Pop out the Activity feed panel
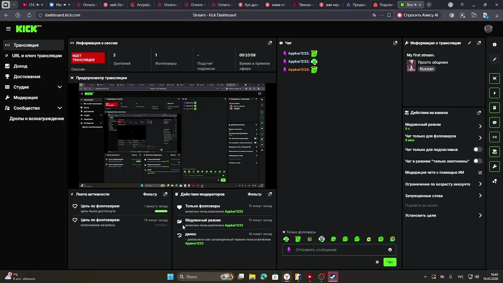The height and width of the screenshot is (283, 503). click(x=165, y=194)
